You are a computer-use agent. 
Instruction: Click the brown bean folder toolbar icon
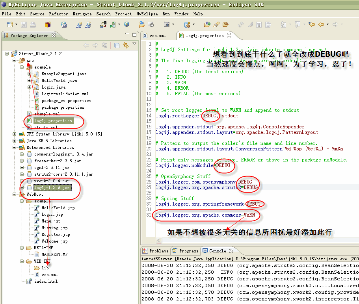(225, 24)
